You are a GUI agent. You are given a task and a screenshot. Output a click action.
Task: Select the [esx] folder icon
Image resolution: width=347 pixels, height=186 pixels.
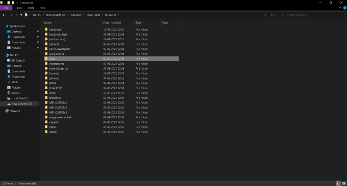[x=46, y=59]
